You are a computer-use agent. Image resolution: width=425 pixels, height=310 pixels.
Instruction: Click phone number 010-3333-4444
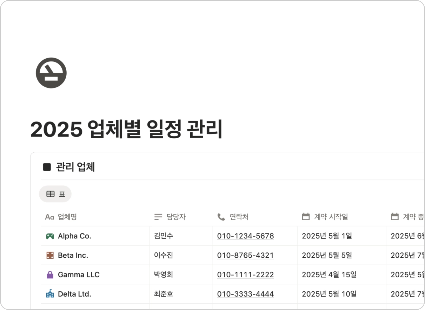[245, 294]
